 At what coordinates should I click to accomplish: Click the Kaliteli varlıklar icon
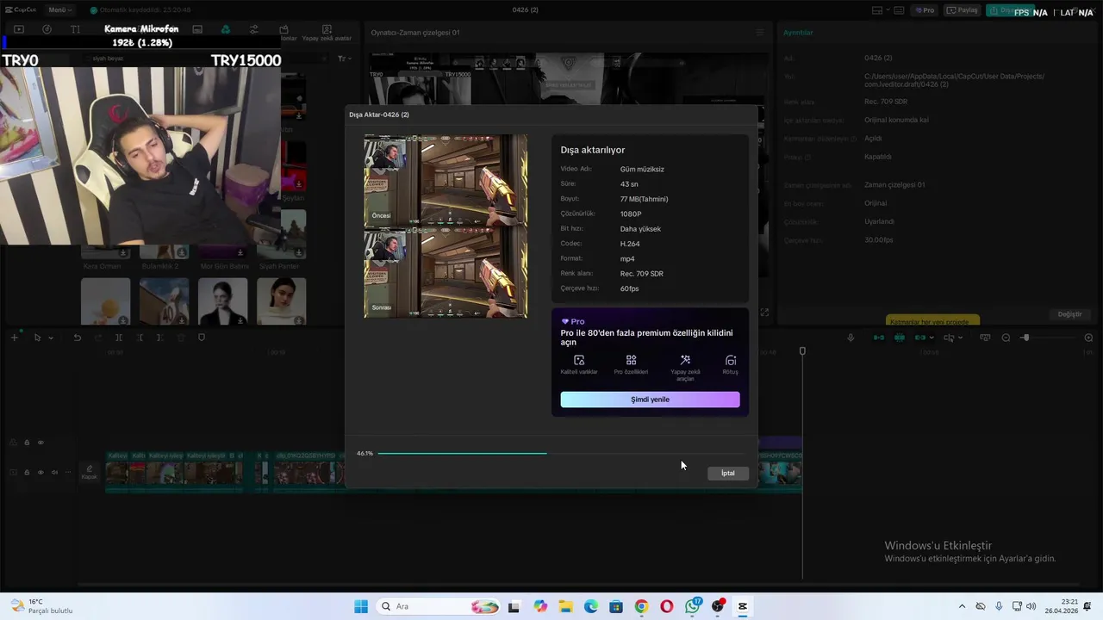(x=579, y=360)
